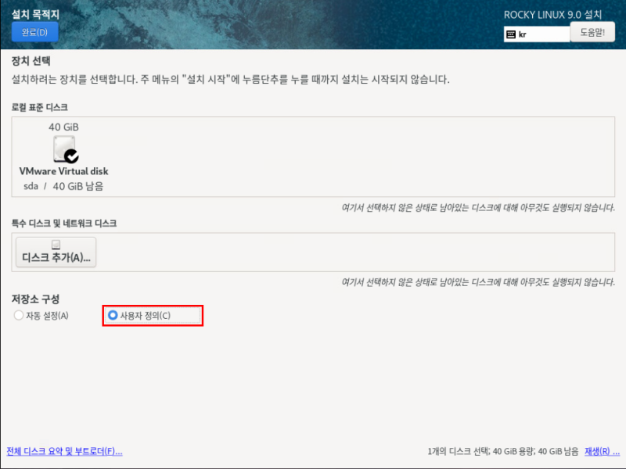Choose the 자동 설정(A) radio option
The width and height of the screenshot is (626, 469).
pyautogui.click(x=41, y=316)
